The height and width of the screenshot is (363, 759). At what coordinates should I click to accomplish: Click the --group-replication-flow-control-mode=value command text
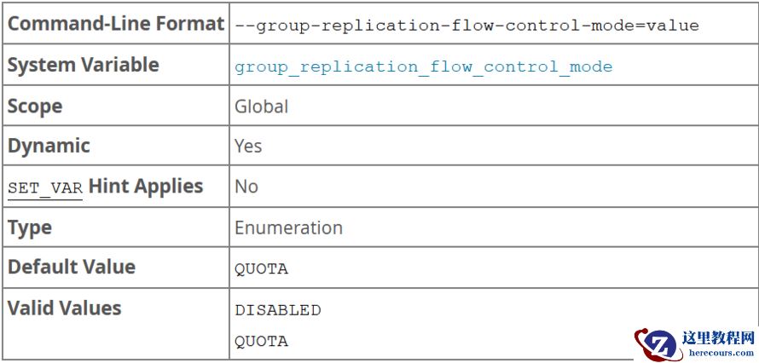(466, 26)
